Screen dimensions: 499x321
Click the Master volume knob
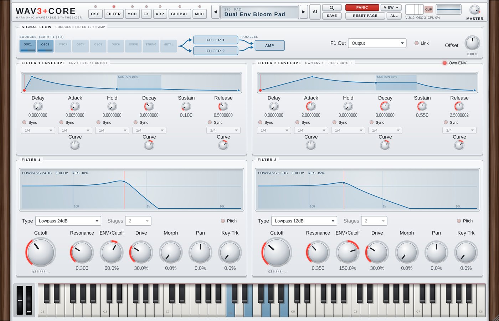[x=475, y=10]
